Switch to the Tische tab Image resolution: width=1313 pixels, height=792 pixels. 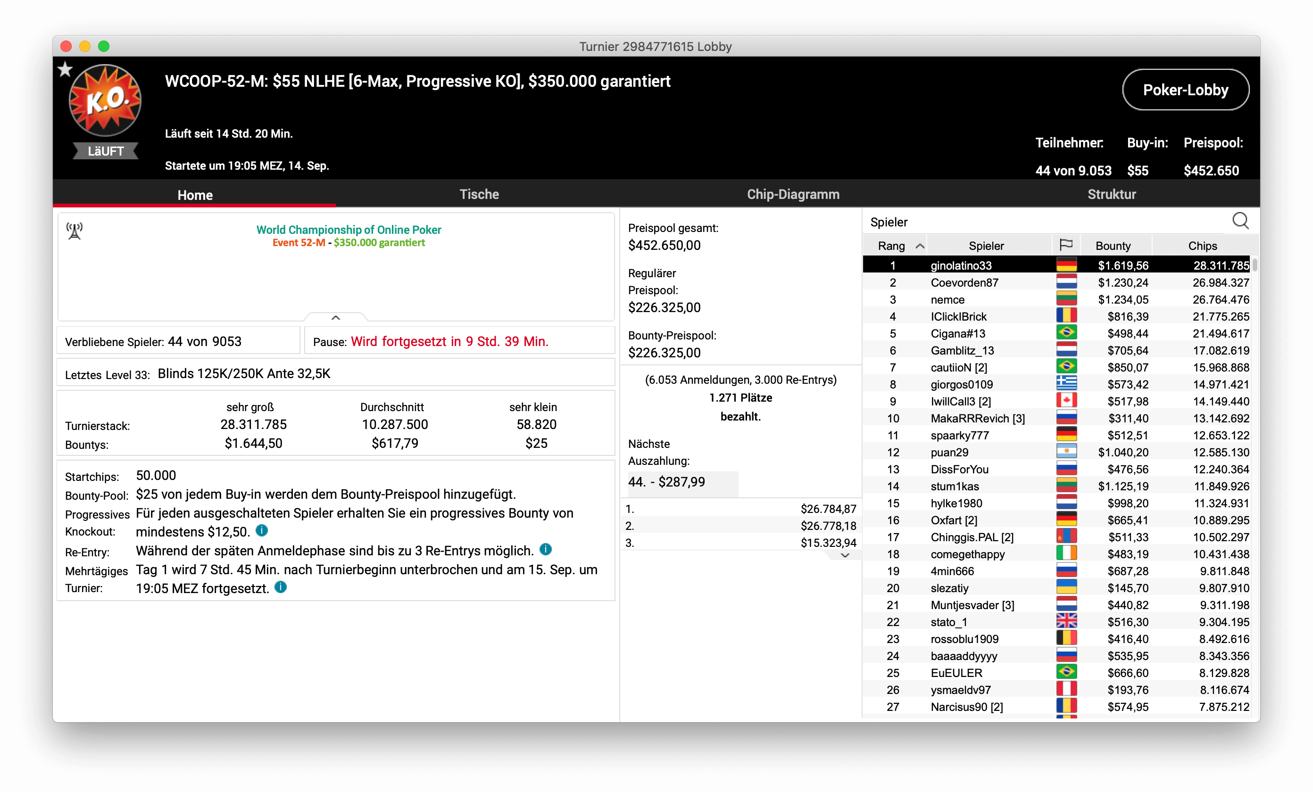(479, 194)
